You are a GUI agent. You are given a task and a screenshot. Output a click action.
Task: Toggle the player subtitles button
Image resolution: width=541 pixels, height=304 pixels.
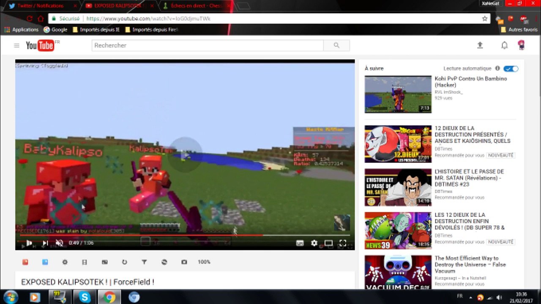pos(300,243)
